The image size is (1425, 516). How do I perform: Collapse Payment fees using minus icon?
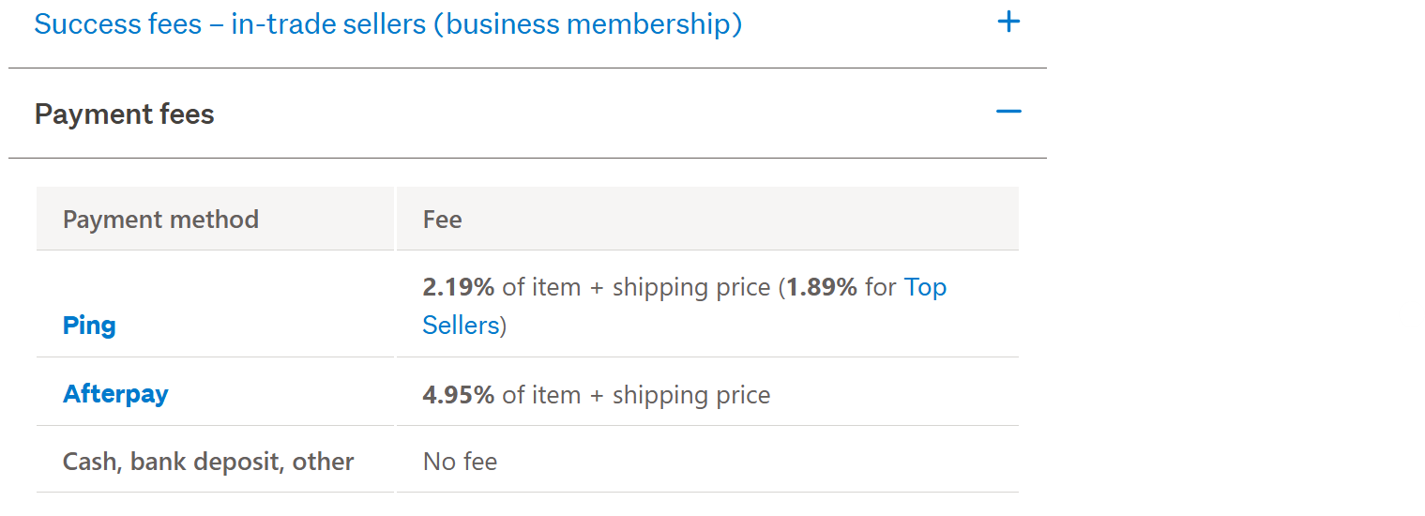click(1008, 112)
